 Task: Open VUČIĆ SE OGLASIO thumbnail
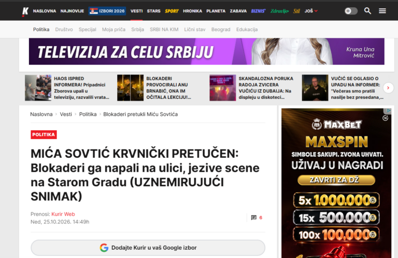(315, 88)
